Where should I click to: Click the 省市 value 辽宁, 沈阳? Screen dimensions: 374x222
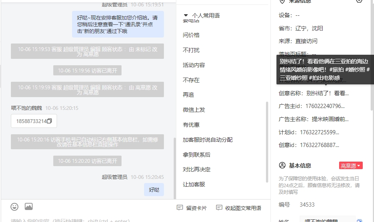(309, 28)
